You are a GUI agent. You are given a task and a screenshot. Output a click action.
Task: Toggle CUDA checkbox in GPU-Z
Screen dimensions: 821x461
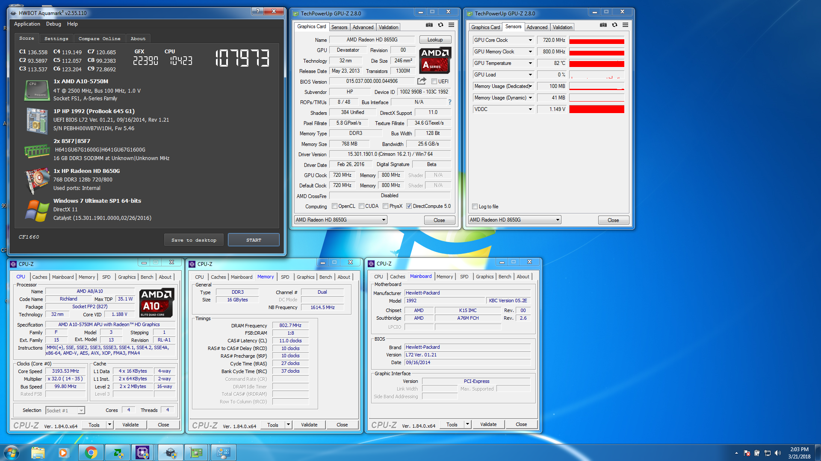[x=362, y=206]
